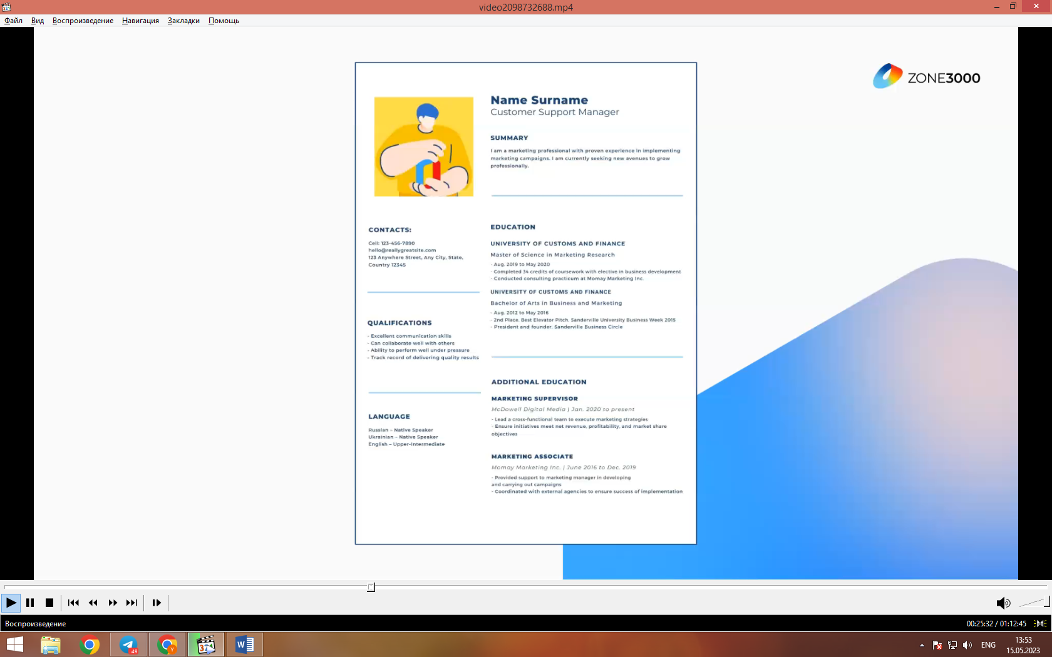Click the SUMMARY heading
Viewport: 1052px width, 657px height.
click(x=509, y=138)
